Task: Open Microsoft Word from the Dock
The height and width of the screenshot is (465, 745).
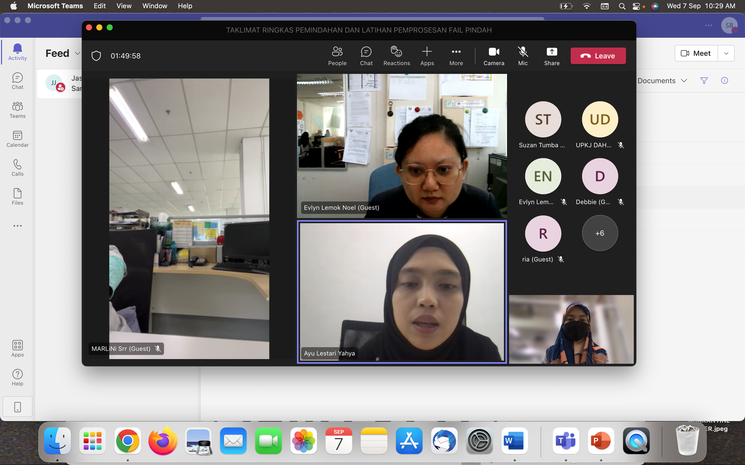Action: pyautogui.click(x=515, y=440)
